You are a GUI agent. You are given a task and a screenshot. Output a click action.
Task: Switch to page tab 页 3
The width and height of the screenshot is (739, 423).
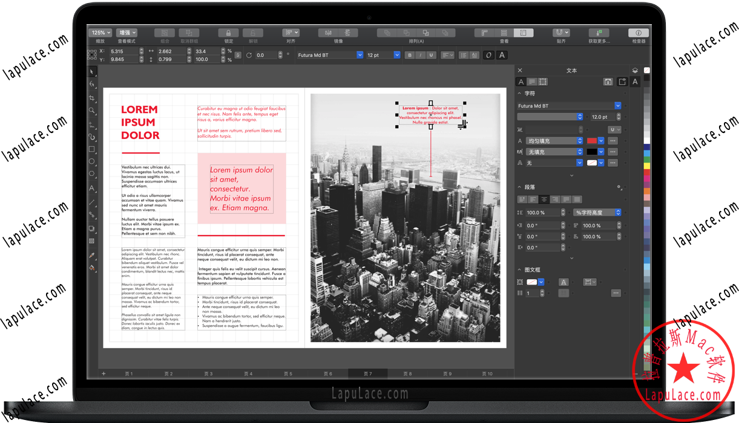point(208,374)
